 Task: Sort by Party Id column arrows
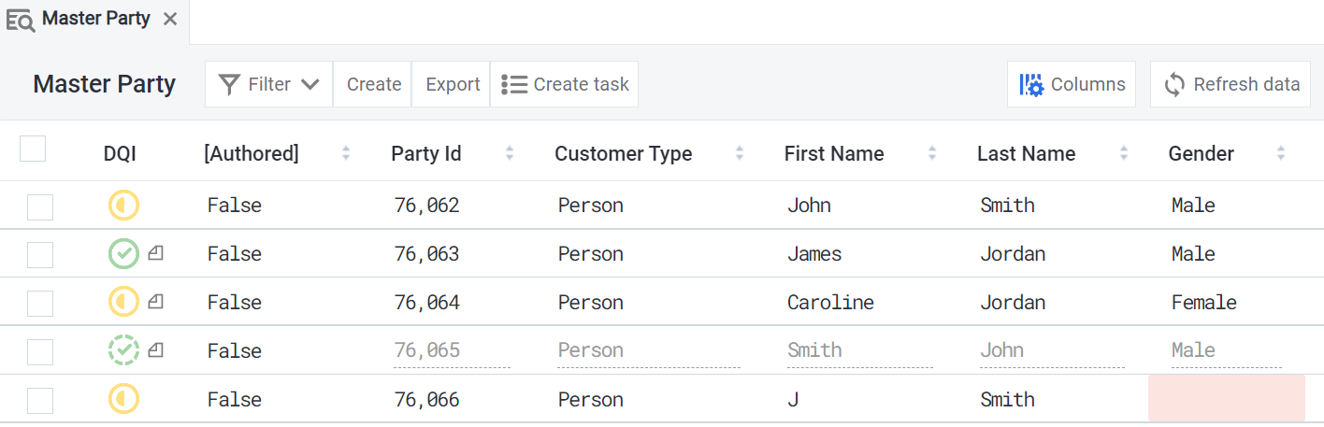[510, 154]
